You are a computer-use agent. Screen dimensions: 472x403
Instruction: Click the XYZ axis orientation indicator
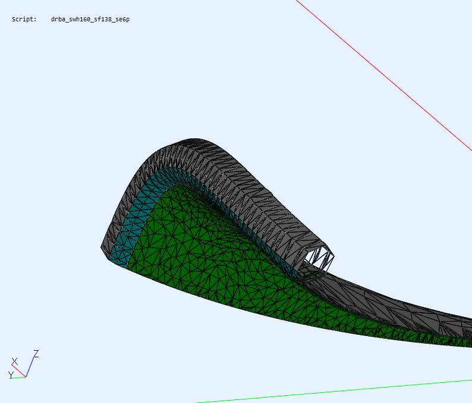click(x=23, y=364)
